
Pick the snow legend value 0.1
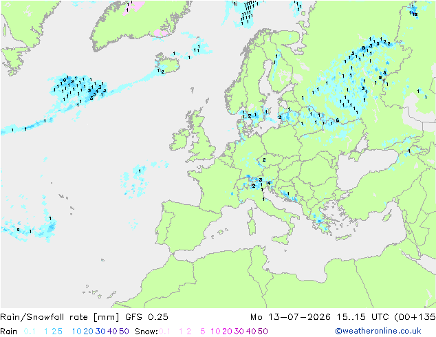(164, 331)
